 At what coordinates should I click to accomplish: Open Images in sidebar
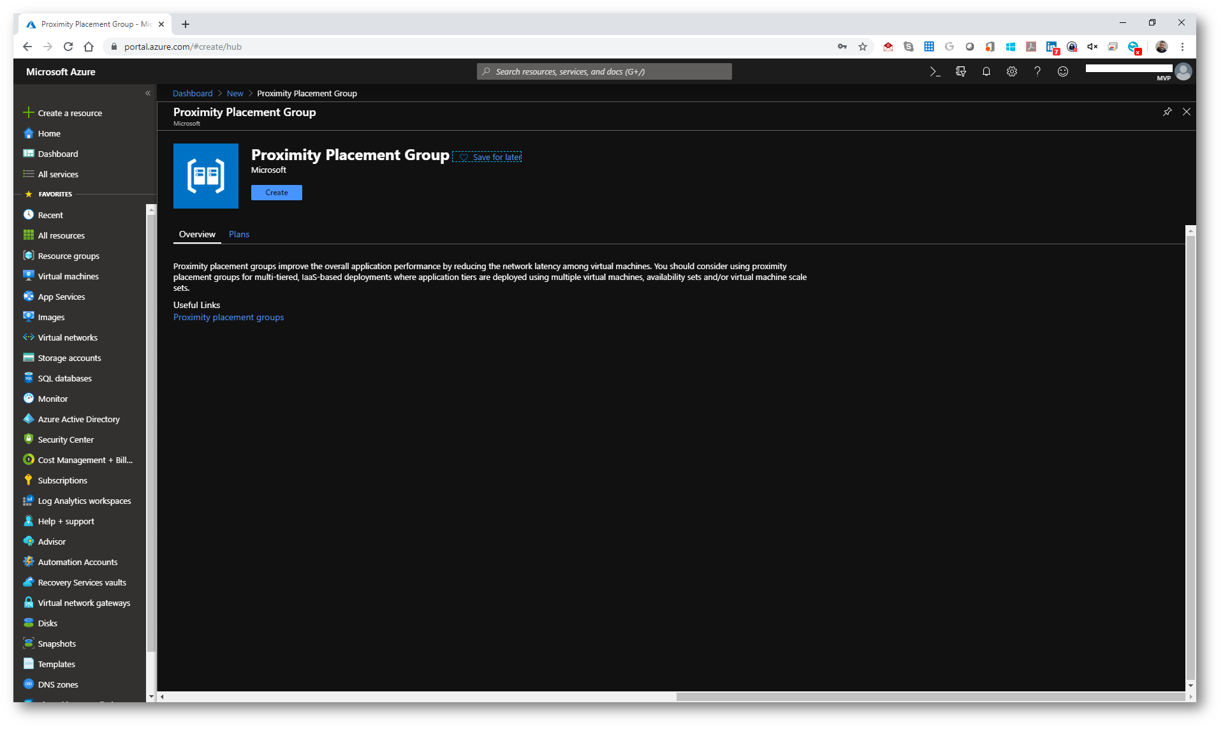click(51, 317)
